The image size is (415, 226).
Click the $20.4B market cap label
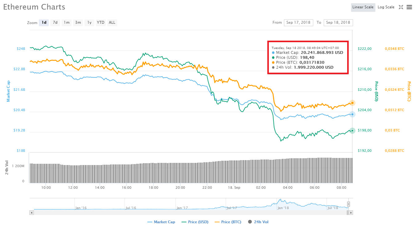(x=19, y=110)
